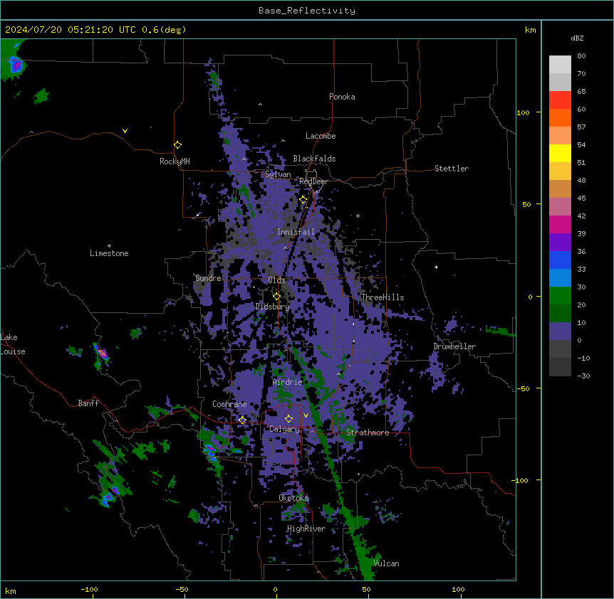
Task: Select the slate purple 0-10 dBZ legend swatch
Action: tap(560, 332)
